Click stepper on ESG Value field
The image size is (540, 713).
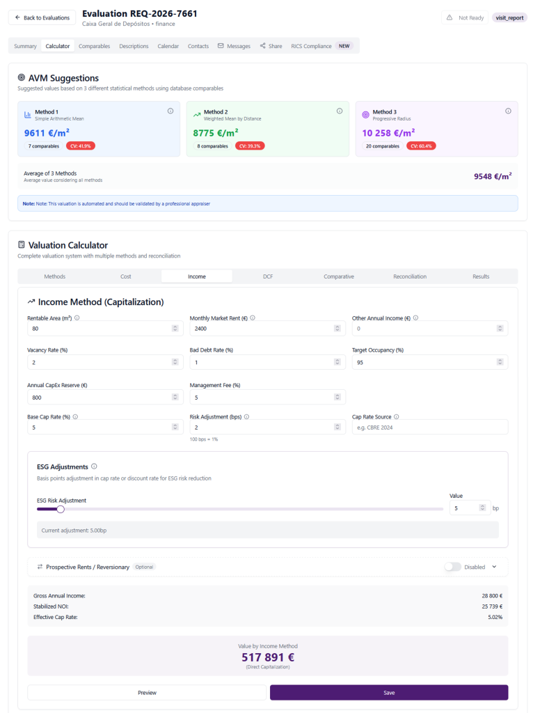click(482, 508)
